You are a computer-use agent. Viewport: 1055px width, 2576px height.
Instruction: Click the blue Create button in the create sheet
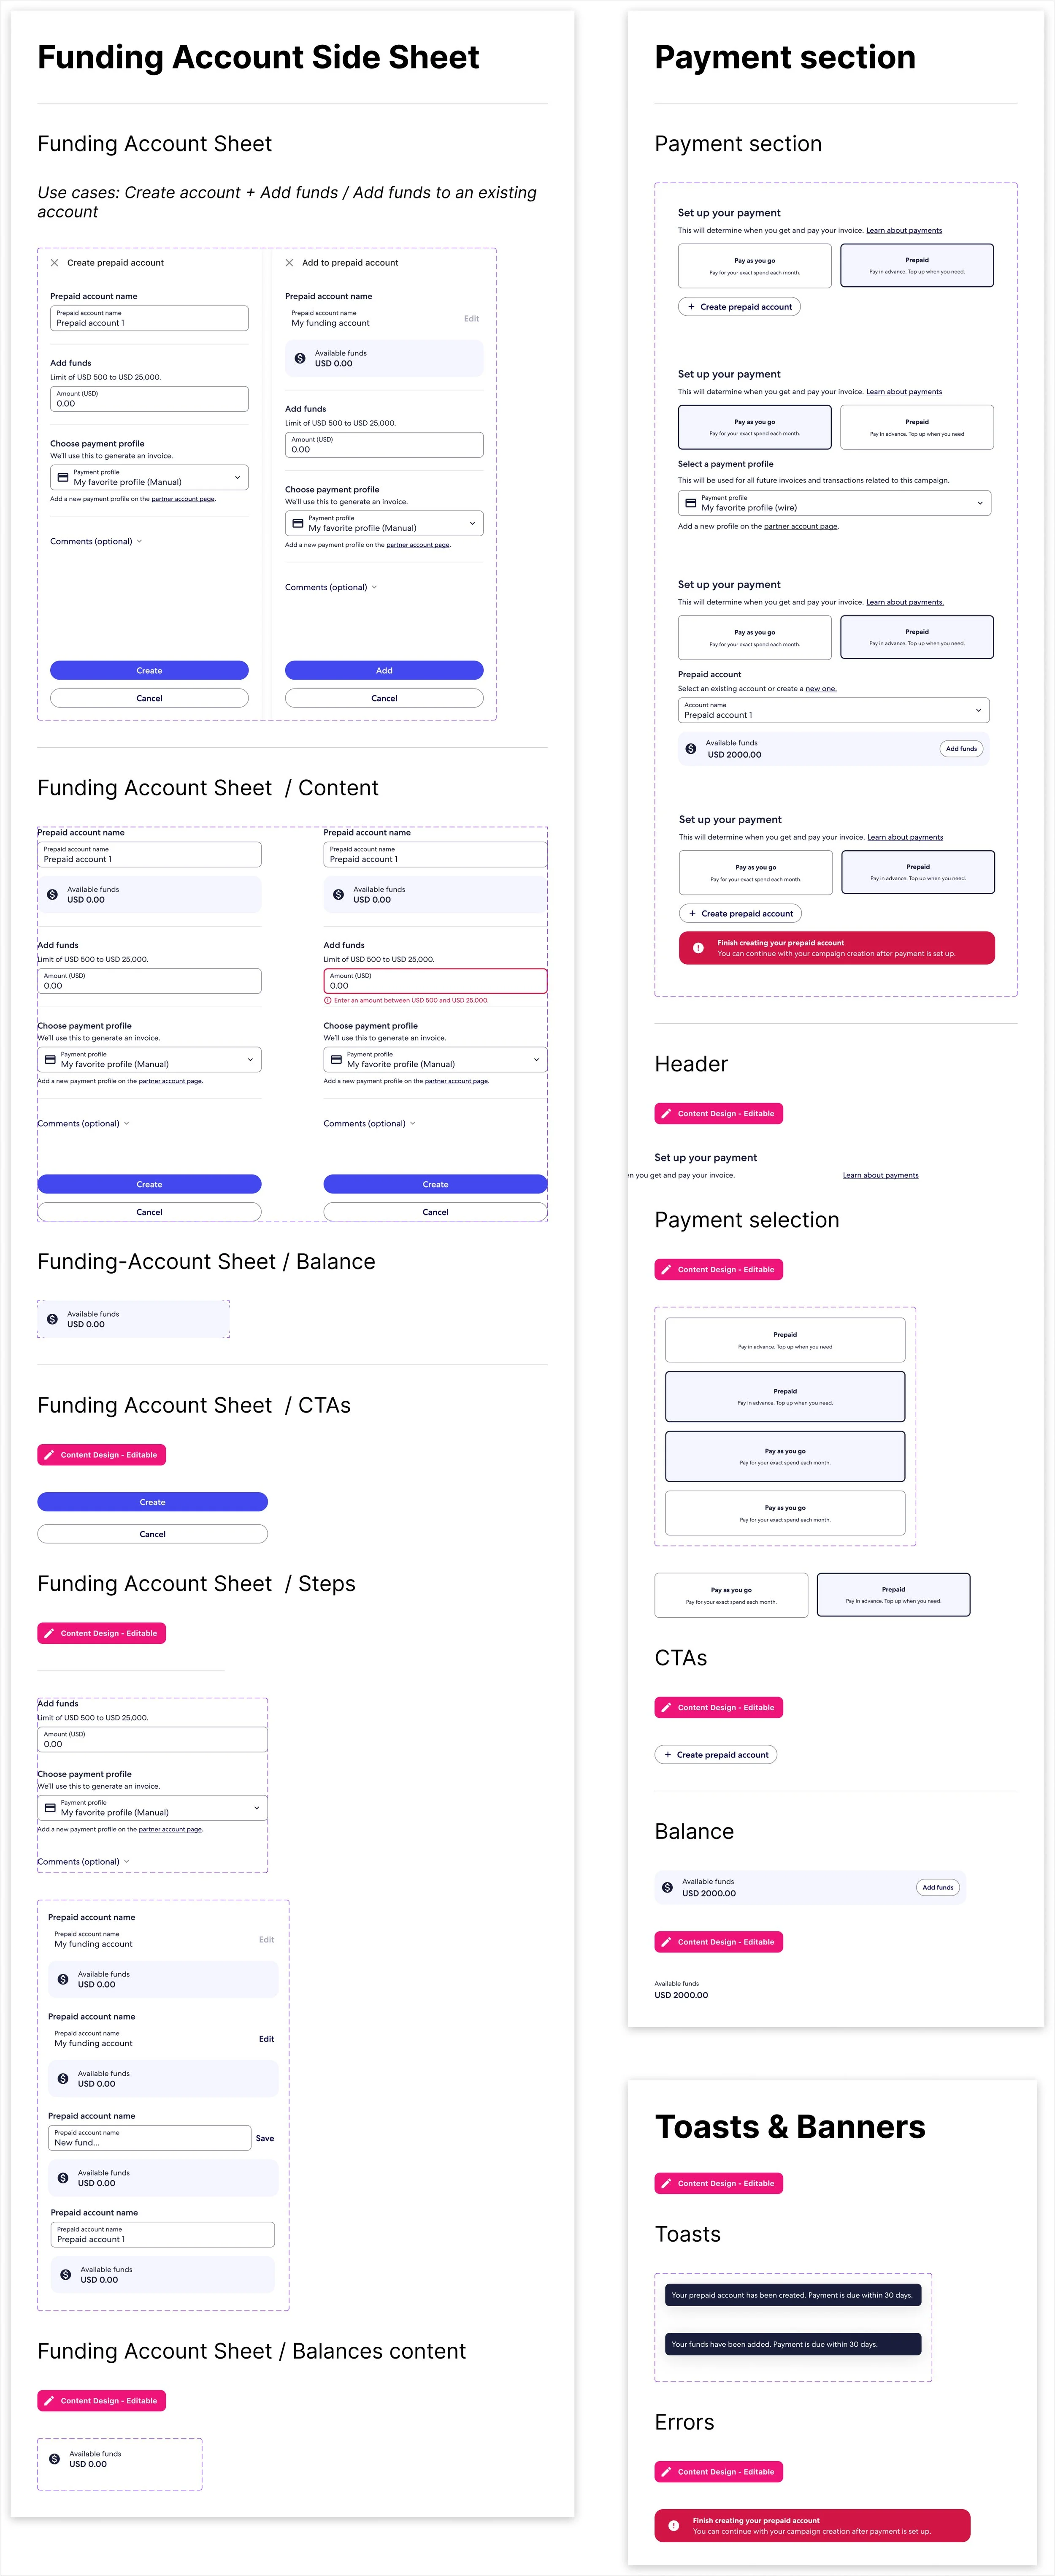pos(149,671)
